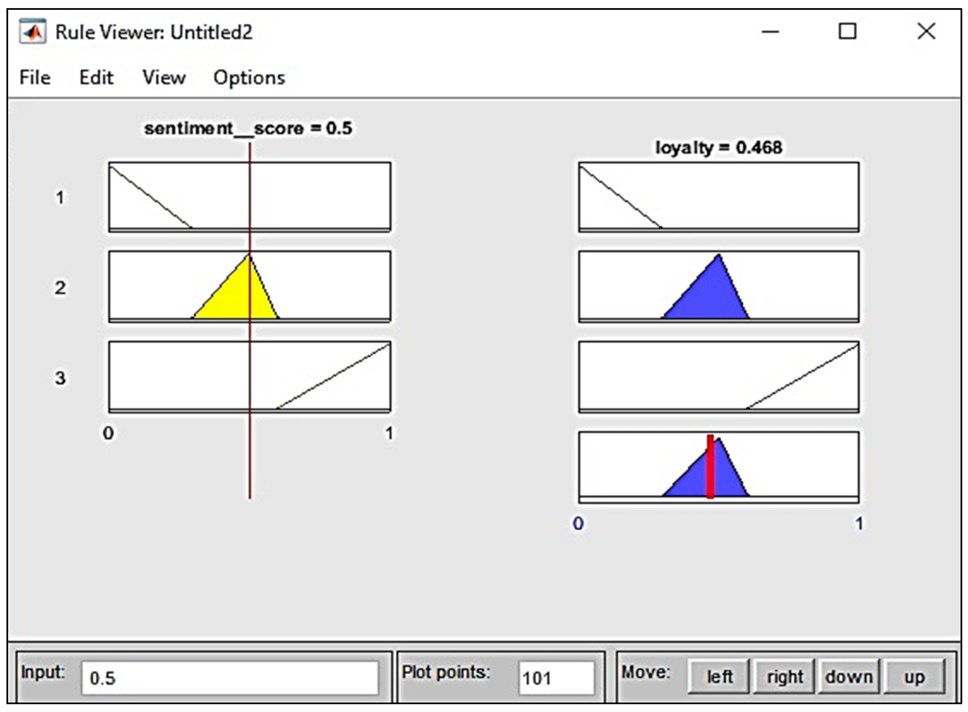Click the Plot points field showing 101
Image resolution: width=968 pixels, height=712 pixels.
click(556, 678)
